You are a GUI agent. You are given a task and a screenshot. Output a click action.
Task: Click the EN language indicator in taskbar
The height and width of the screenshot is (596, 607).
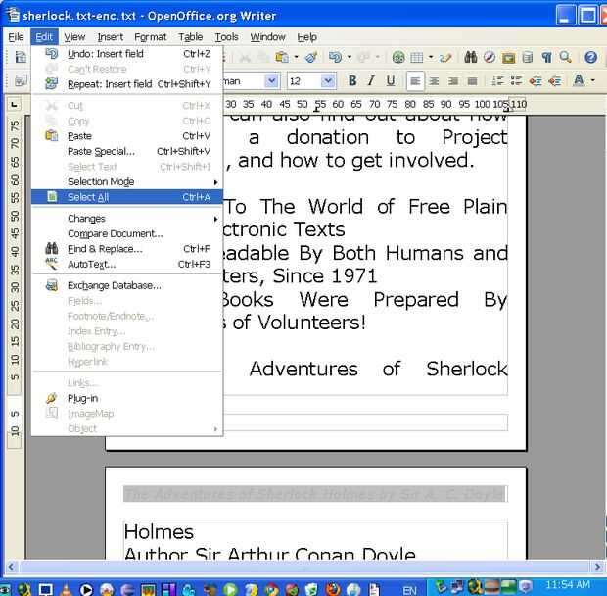tap(409, 590)
